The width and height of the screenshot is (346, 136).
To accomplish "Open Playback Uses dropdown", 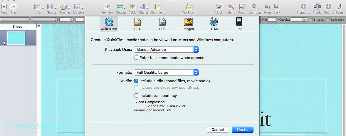I will 166,49.
